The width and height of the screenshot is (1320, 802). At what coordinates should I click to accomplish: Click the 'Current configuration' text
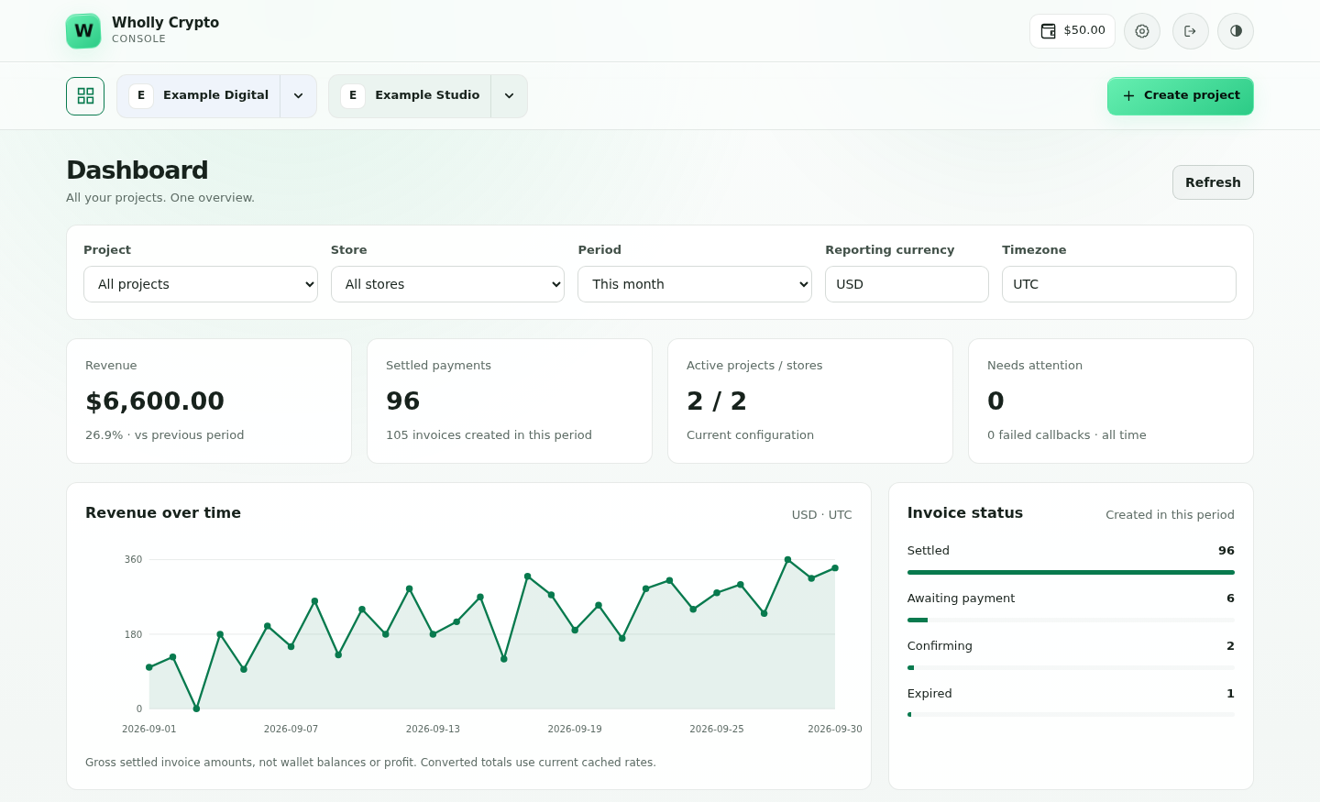click(x=750, y=435)
